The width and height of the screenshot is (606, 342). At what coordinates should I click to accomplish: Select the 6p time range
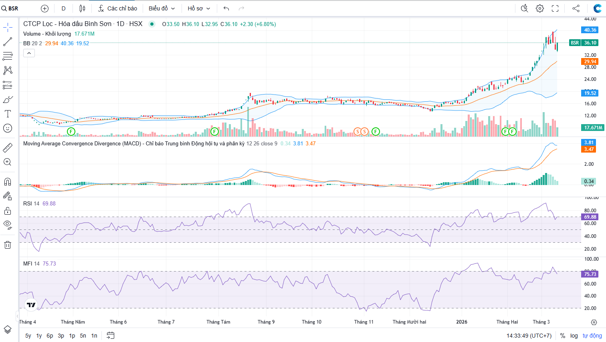50,336
